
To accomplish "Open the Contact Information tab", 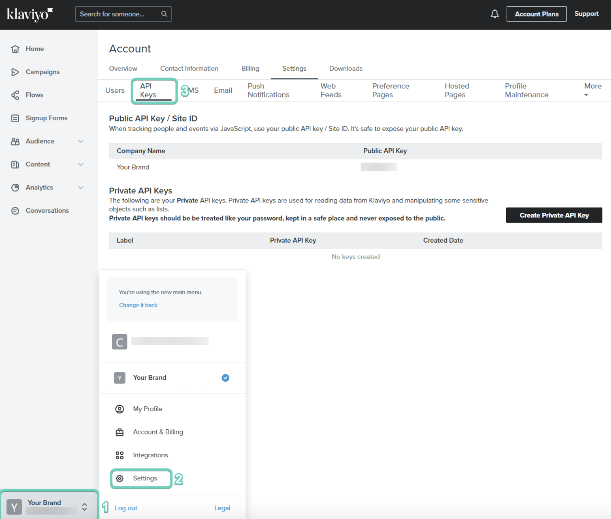I will click(189, 68).
